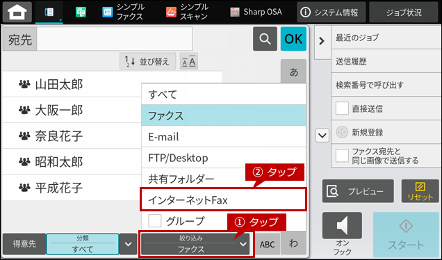Viewport: 442px width, 260px height.
Task: Toggle the text size A A icon
Action: (x=189, y=61)
